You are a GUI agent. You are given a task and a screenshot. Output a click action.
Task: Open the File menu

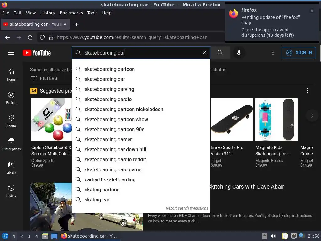[6, 13]
